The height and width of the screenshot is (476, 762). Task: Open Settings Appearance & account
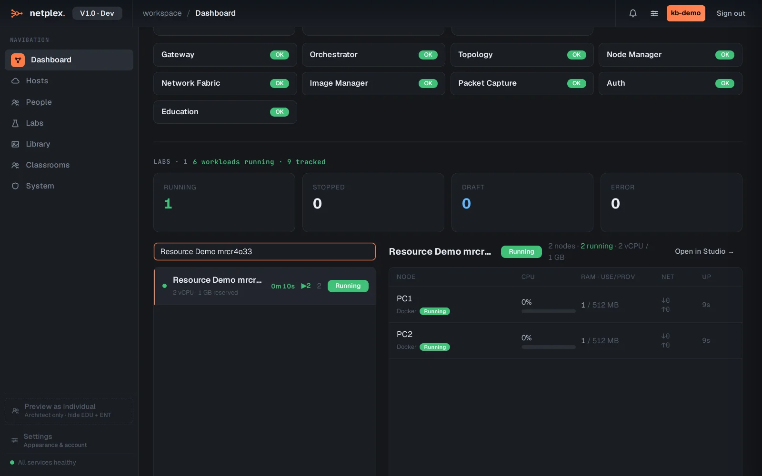point(69,440)
